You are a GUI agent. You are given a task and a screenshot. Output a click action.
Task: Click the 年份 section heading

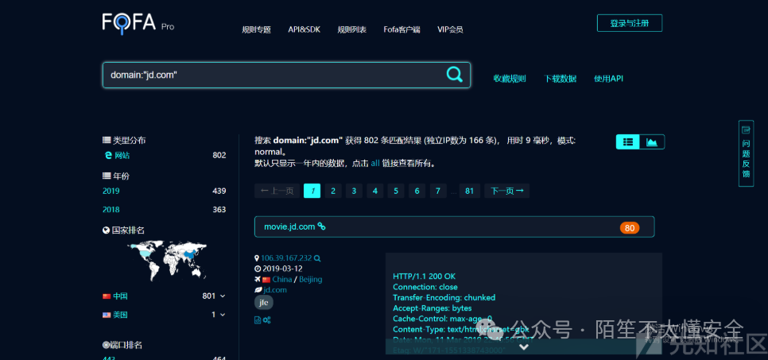(116, 176)
